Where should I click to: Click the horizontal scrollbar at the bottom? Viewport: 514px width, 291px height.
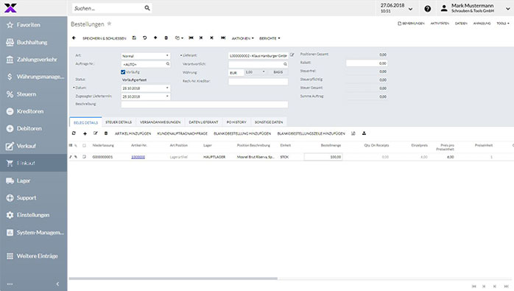point(173,278)
